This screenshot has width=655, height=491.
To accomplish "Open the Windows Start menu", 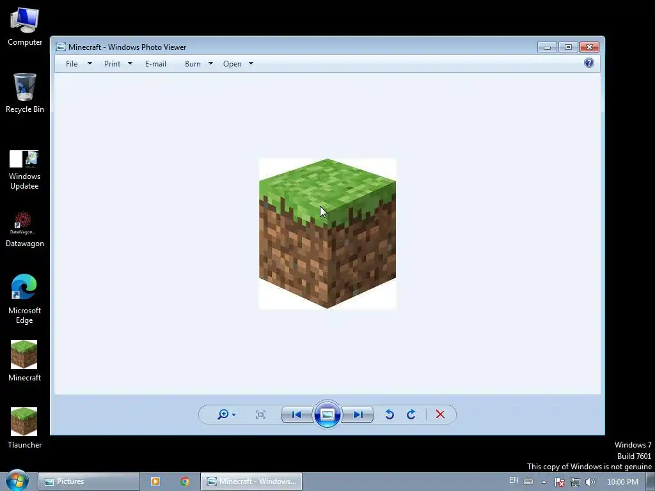I will pyautogui.click(x=17, y=481).
